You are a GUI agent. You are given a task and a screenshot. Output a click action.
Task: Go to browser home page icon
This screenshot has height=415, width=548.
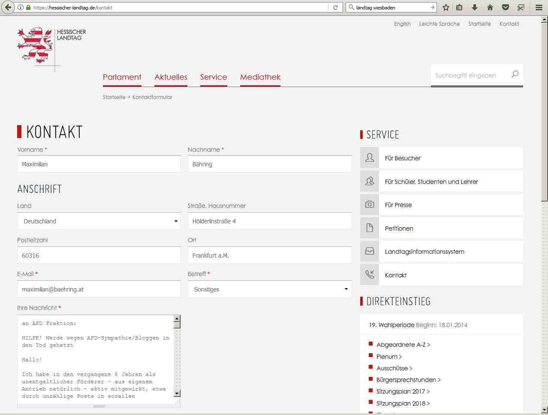(x=490, y=7)
